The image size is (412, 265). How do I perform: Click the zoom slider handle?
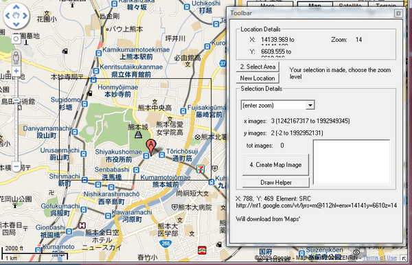[16, 100]
